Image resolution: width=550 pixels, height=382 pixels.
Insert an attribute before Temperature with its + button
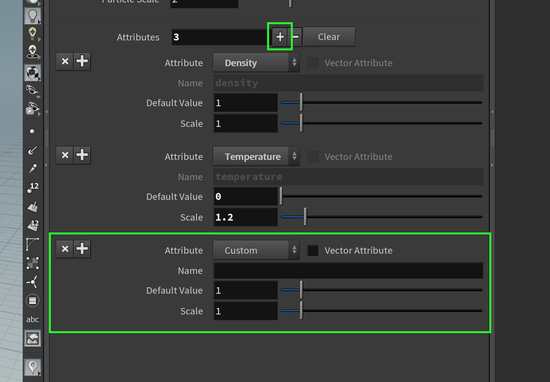coord(82,155)
